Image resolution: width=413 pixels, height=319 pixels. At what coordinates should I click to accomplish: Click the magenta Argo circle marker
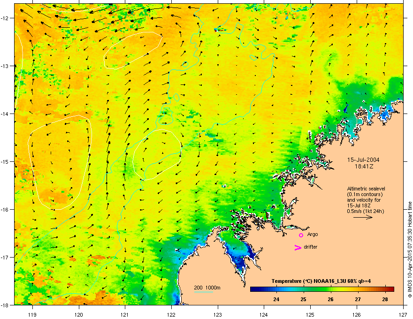tap(301, 235)
